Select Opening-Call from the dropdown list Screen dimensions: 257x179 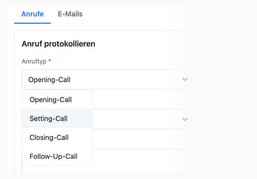[x=50, y=100]
